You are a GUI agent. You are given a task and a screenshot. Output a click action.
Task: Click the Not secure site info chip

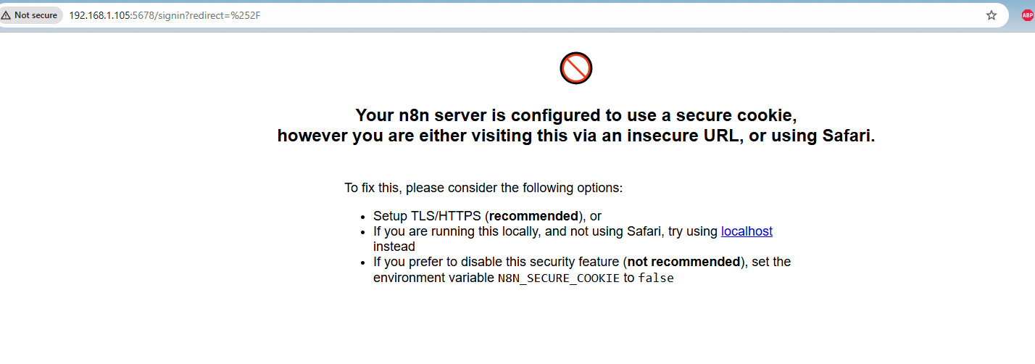[x=30, y=15]
